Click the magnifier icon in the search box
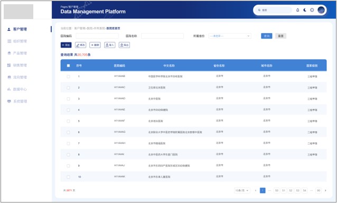The height and width of the screenshot is (203, 337). pos(259,10)
